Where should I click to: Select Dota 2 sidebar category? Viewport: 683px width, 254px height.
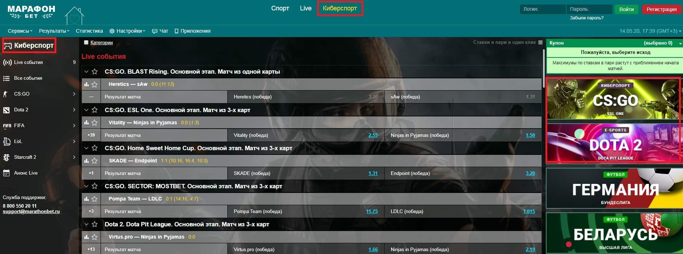40,110
